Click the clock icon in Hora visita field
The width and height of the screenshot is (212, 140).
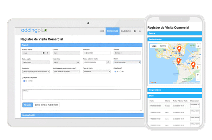(78, 62)
